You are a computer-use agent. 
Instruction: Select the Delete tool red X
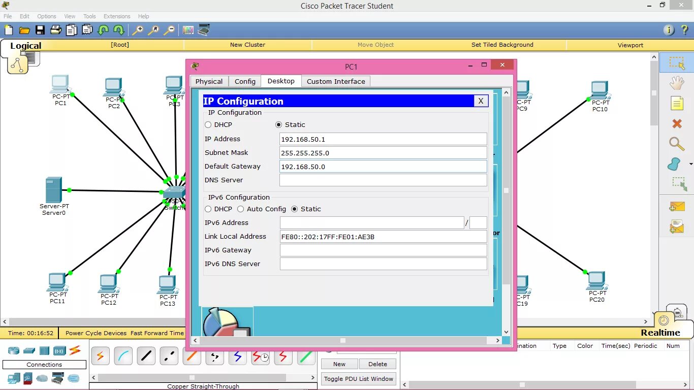pyautogui.click(x=677, y=123)
